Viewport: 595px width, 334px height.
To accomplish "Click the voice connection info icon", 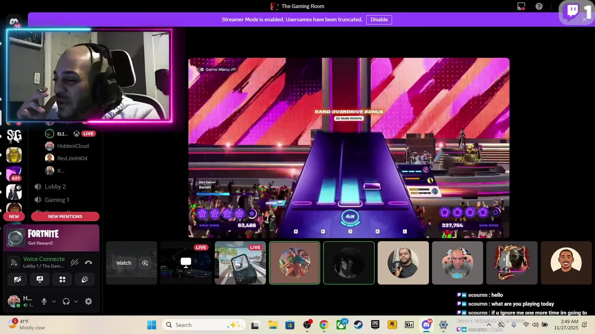I will pyautogui.click(x=14, y=263).
